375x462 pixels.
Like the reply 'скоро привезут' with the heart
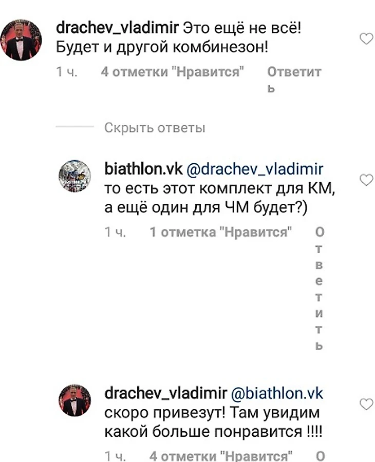(x=366, y=405)
